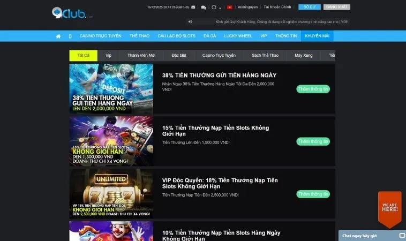Select the Máy Xèng tab

[304, 55]
